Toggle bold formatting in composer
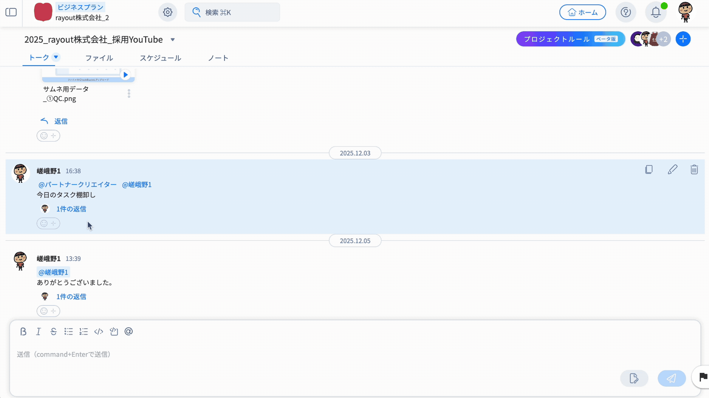 [x=23, y=332]
